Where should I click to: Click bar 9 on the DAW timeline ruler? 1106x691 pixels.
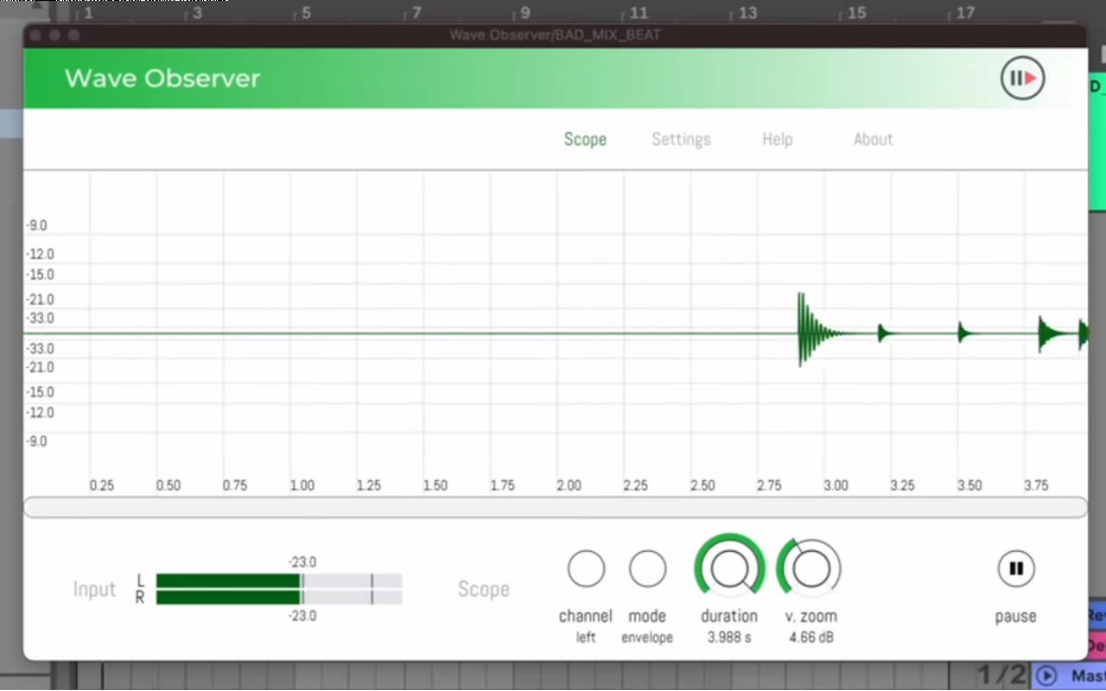525,13
